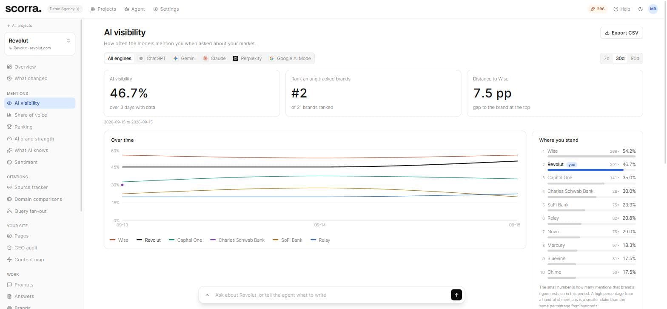Expand the agent prompt chevron
This screenshot has width=667, height=309.
(x=207, y=295)
